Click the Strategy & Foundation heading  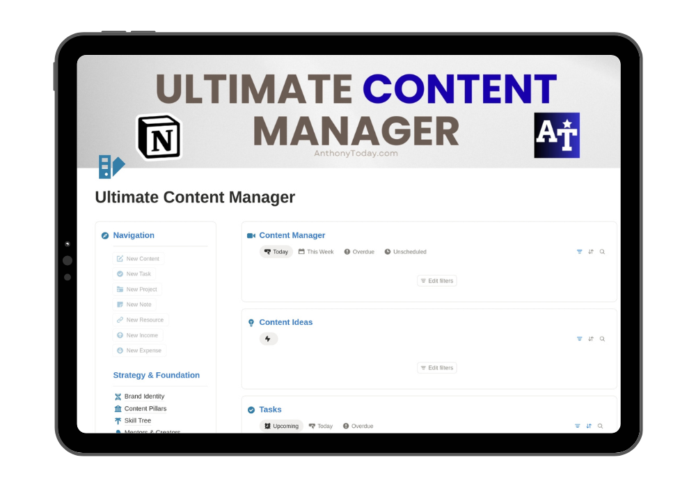coord(156,375)
